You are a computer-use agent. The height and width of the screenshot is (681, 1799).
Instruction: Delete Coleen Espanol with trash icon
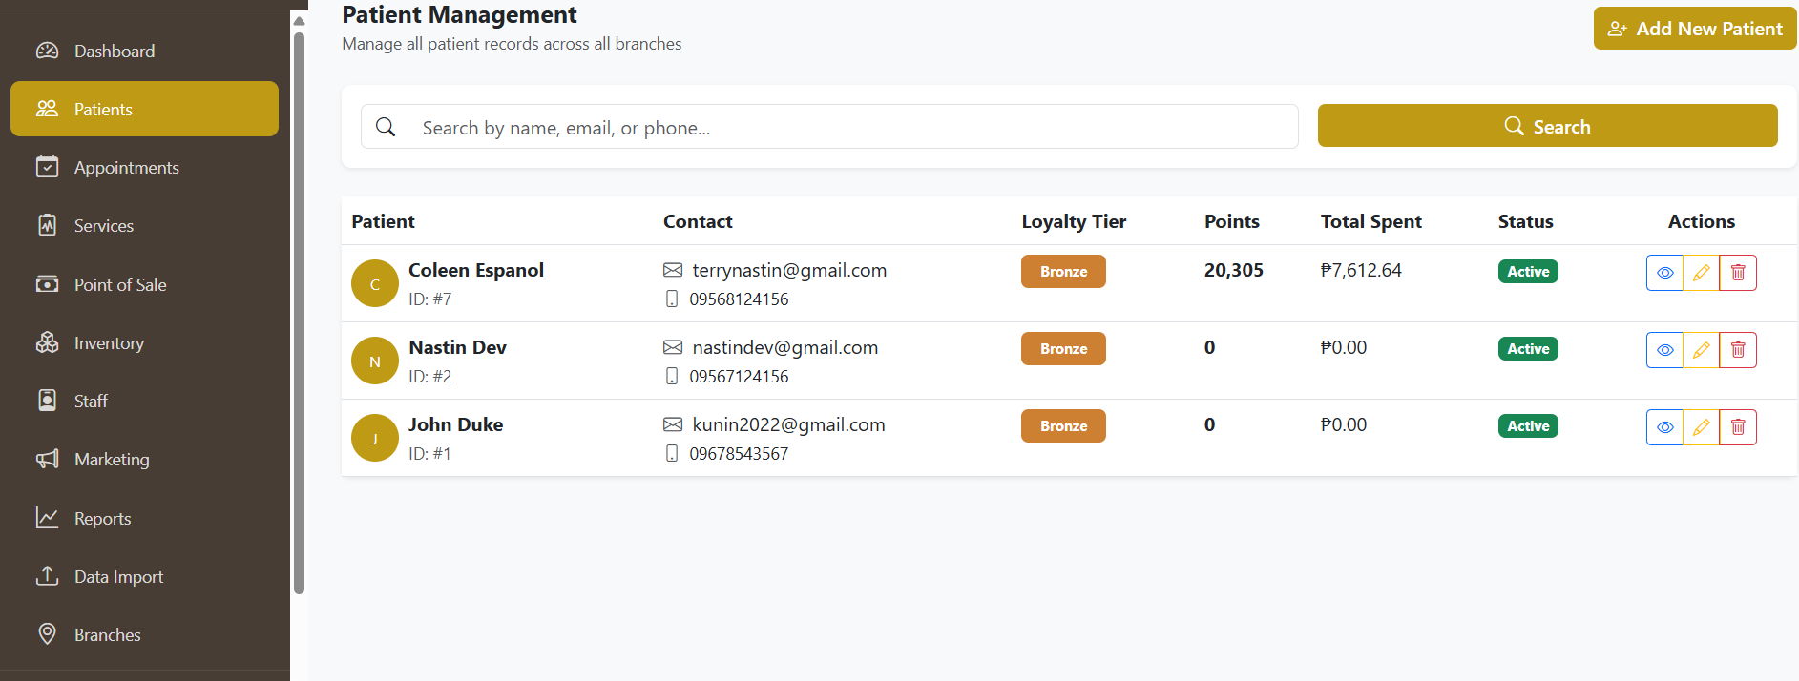(1738, 273)
